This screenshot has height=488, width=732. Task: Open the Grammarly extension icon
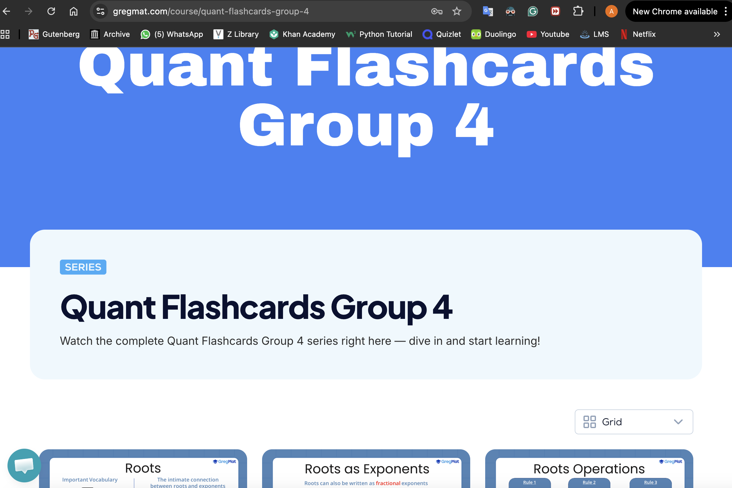tap(533, 12)
